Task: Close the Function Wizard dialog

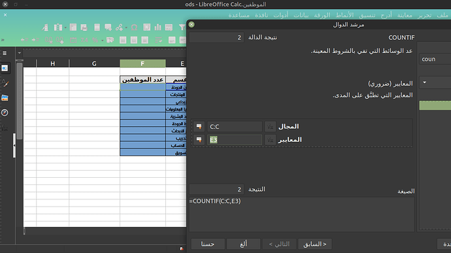Action: tap(192, 24)
